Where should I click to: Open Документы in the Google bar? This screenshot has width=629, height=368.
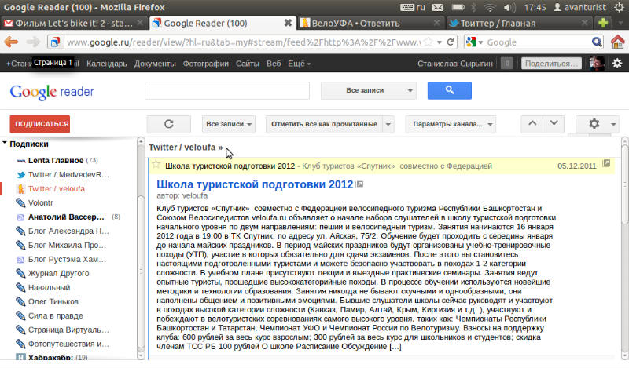[x=155, y=64]
